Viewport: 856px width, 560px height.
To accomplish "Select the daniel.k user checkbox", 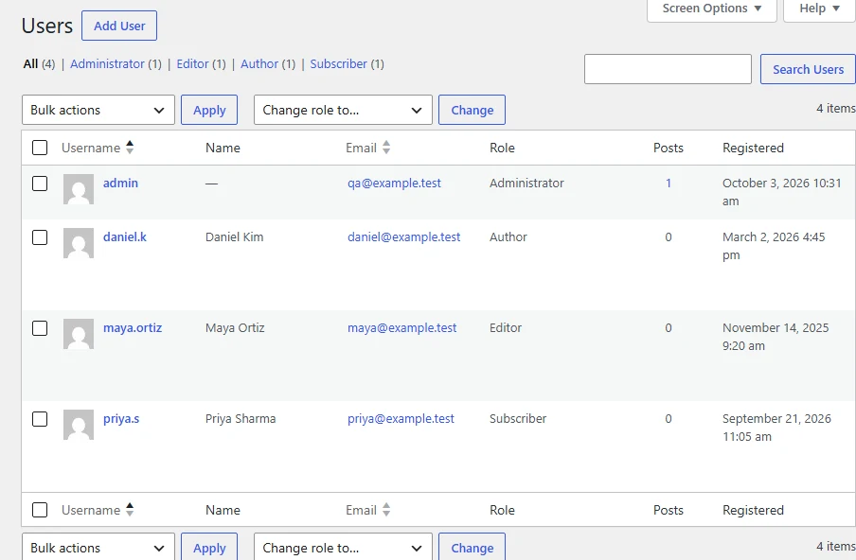I will click(x=40, y=237).
